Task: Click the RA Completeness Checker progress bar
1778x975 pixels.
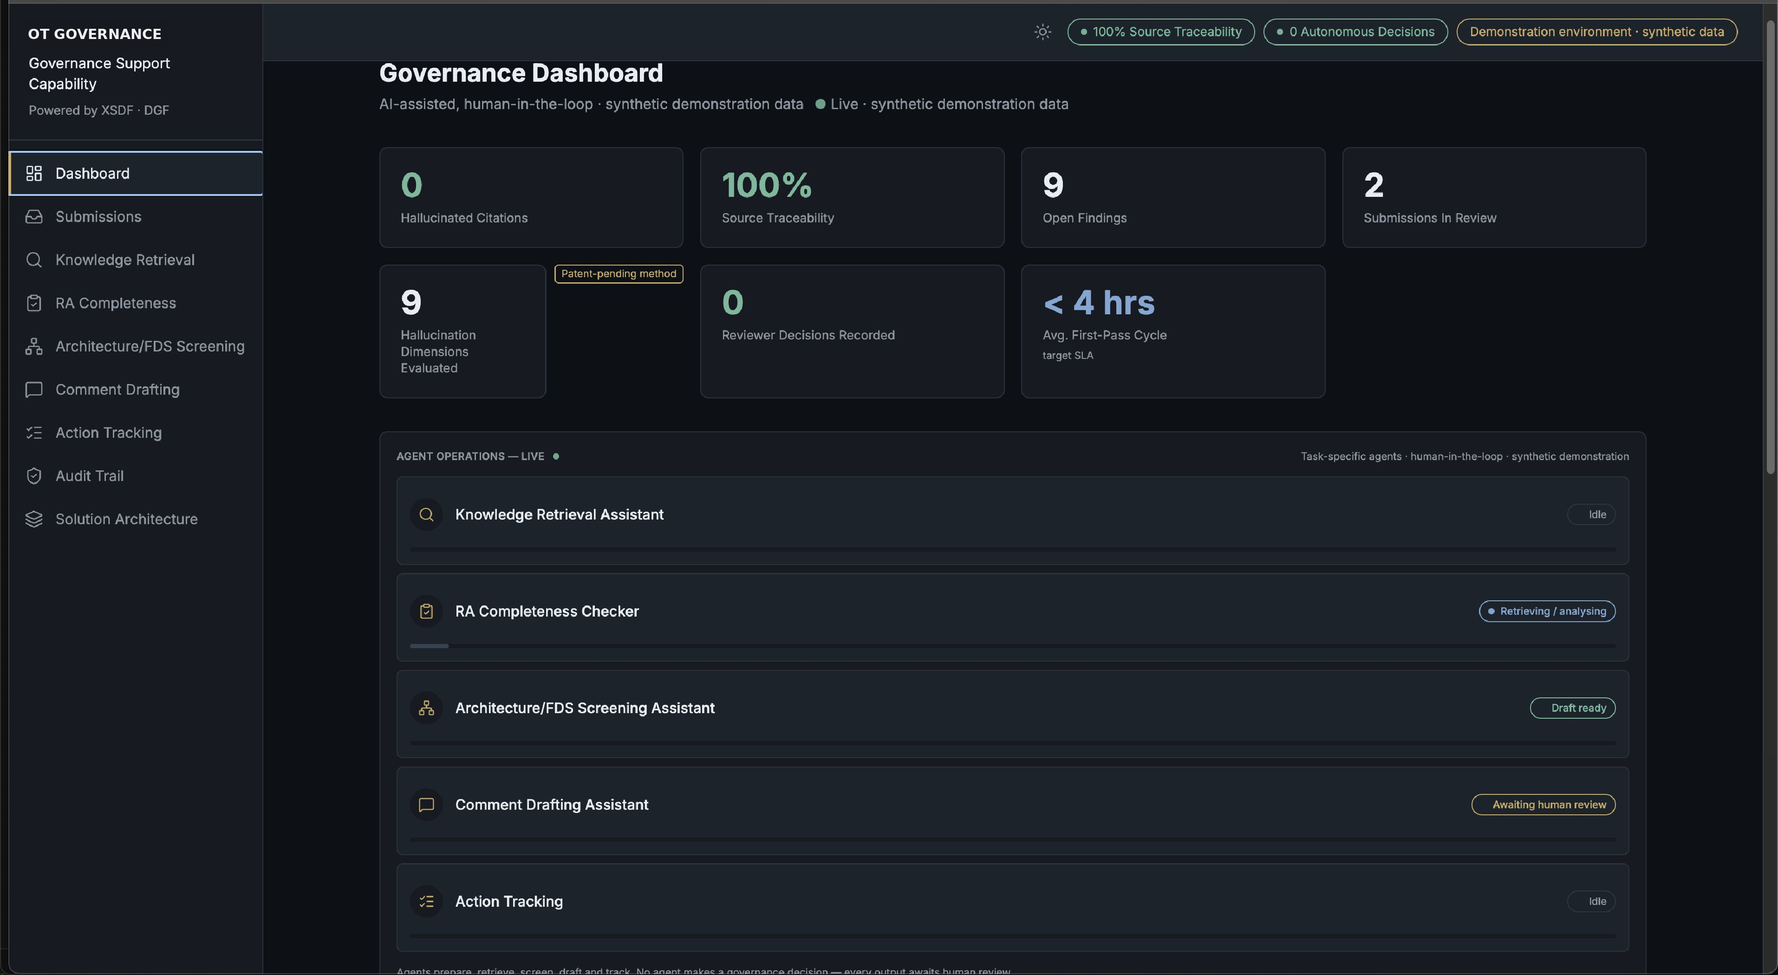Action: click(x=1013, y=646)
